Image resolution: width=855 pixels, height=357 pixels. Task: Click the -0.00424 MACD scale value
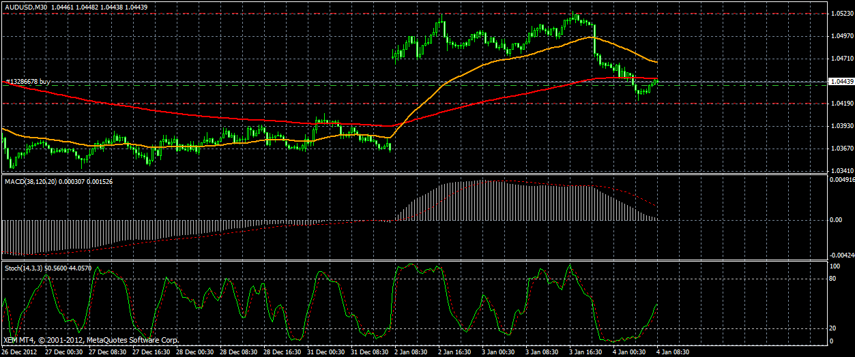[841, 256]
